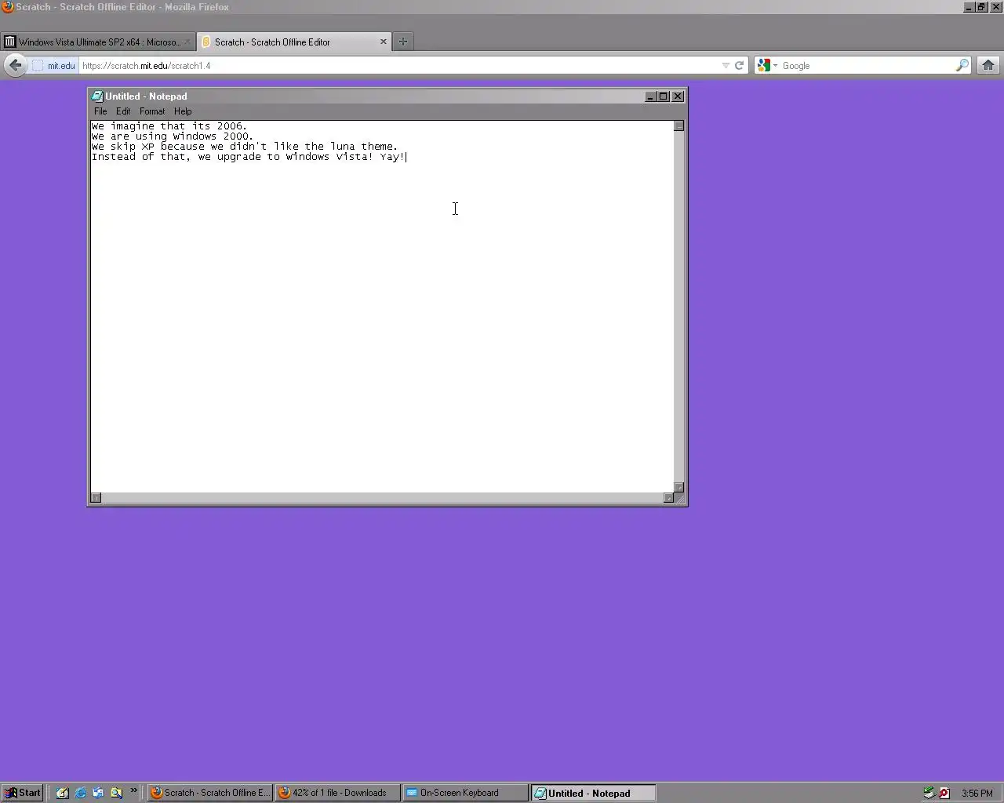The height and width of the screenshot is (803, 1004).
Task: Click the mit.edu site identity button
Action: tap(53, 65)
